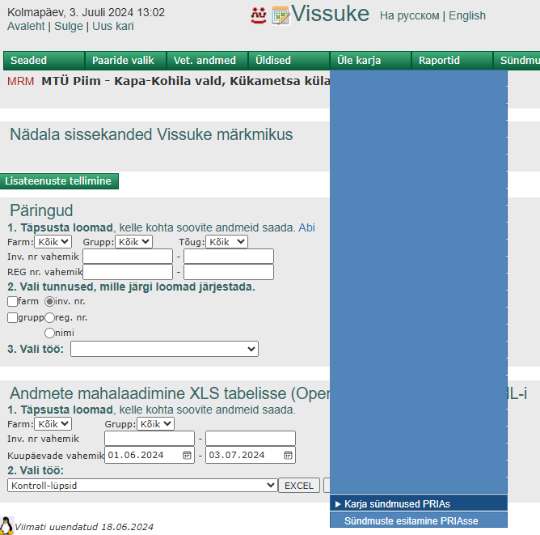Open the Sündmused menu

(517, 61)
